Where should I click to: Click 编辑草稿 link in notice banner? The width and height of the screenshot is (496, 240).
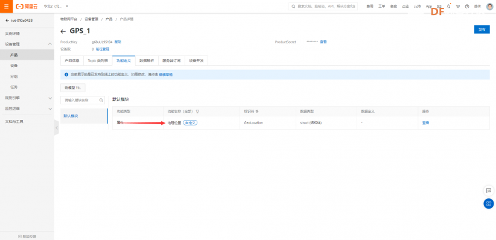tap(166, 75)
